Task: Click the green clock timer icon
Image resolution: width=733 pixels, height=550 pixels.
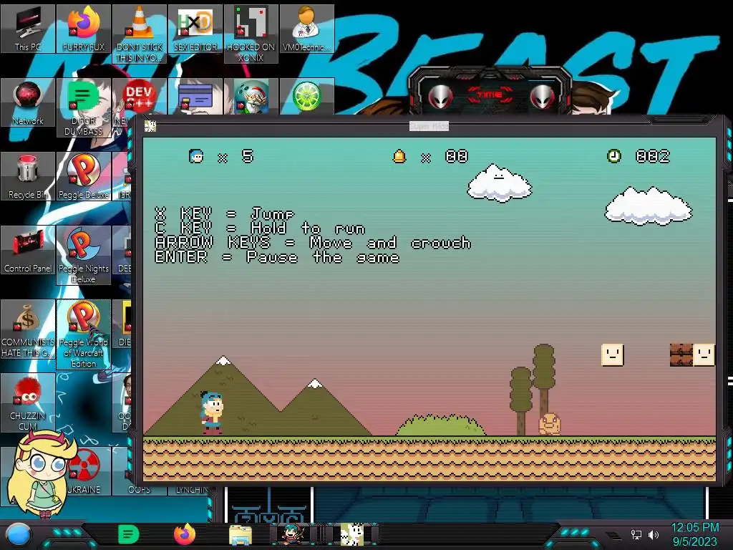Action: pos(613,156)
